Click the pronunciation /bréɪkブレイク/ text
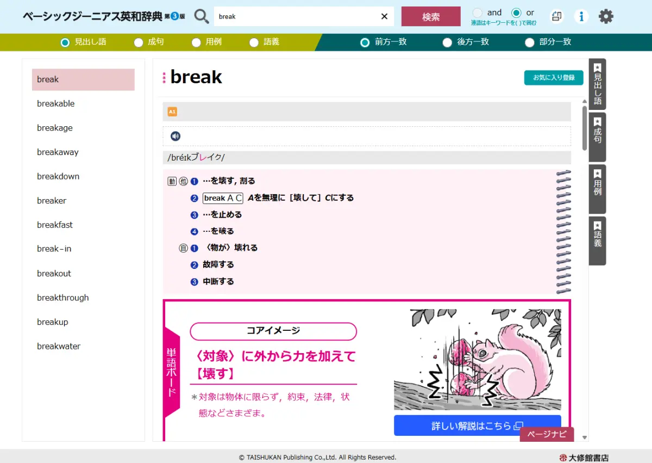This screenshot has width=652, height=463. pos(196,158)
